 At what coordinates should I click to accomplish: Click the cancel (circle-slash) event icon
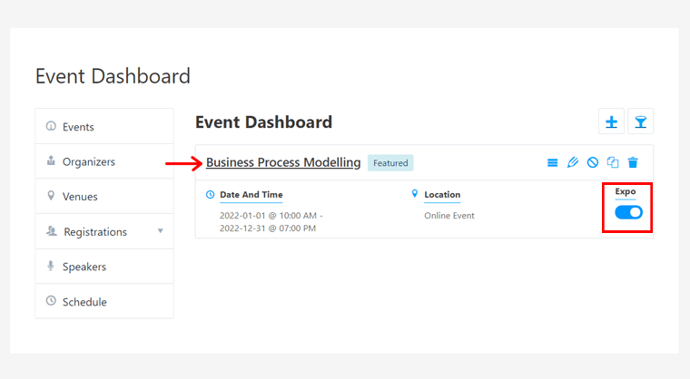coord(592,163)
